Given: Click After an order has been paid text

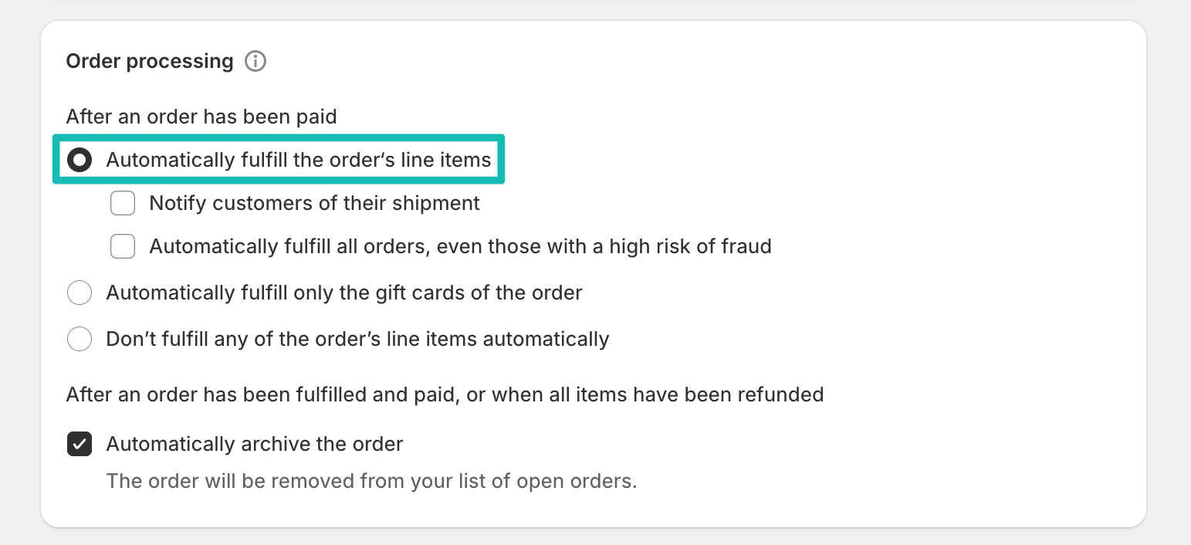Looking at the screenshot, I should [201, 117].
